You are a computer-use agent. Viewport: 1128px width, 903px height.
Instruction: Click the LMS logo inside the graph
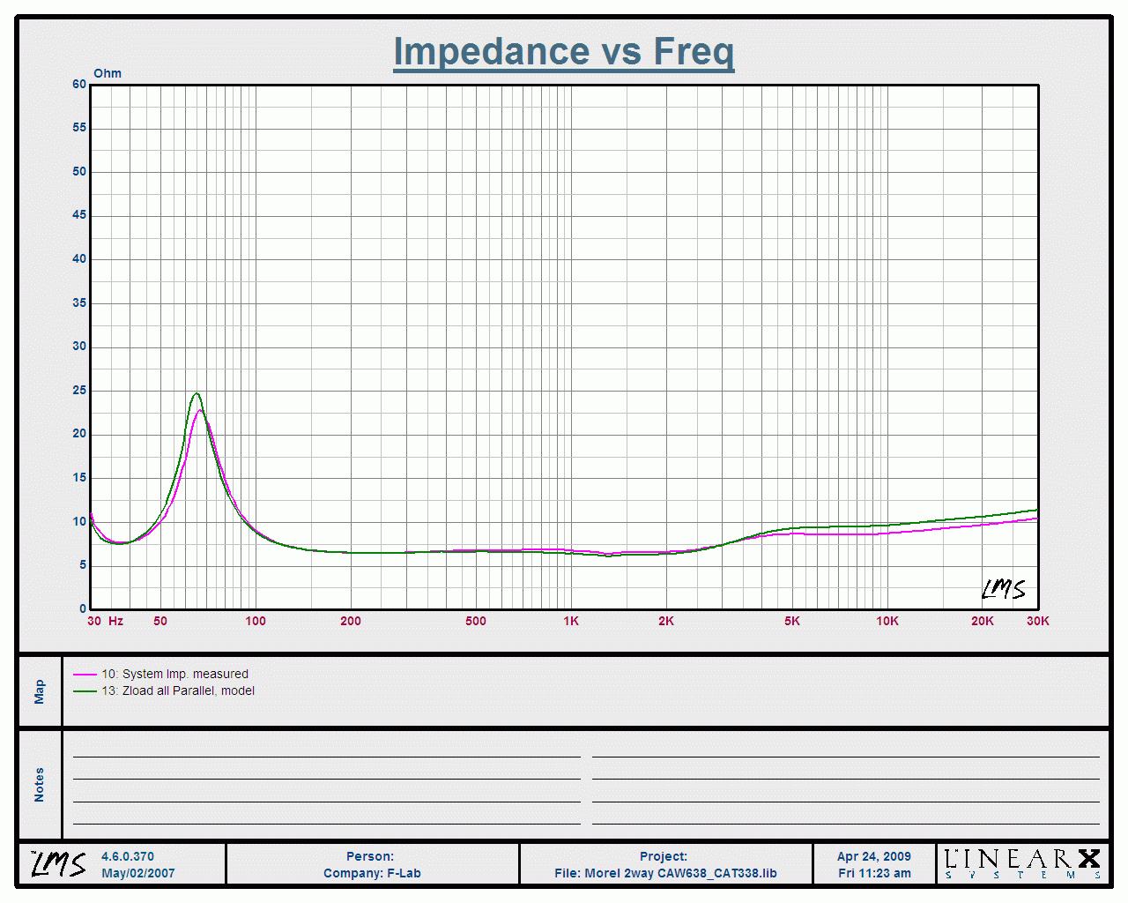pyautogui.click(x=1004, y=589)
